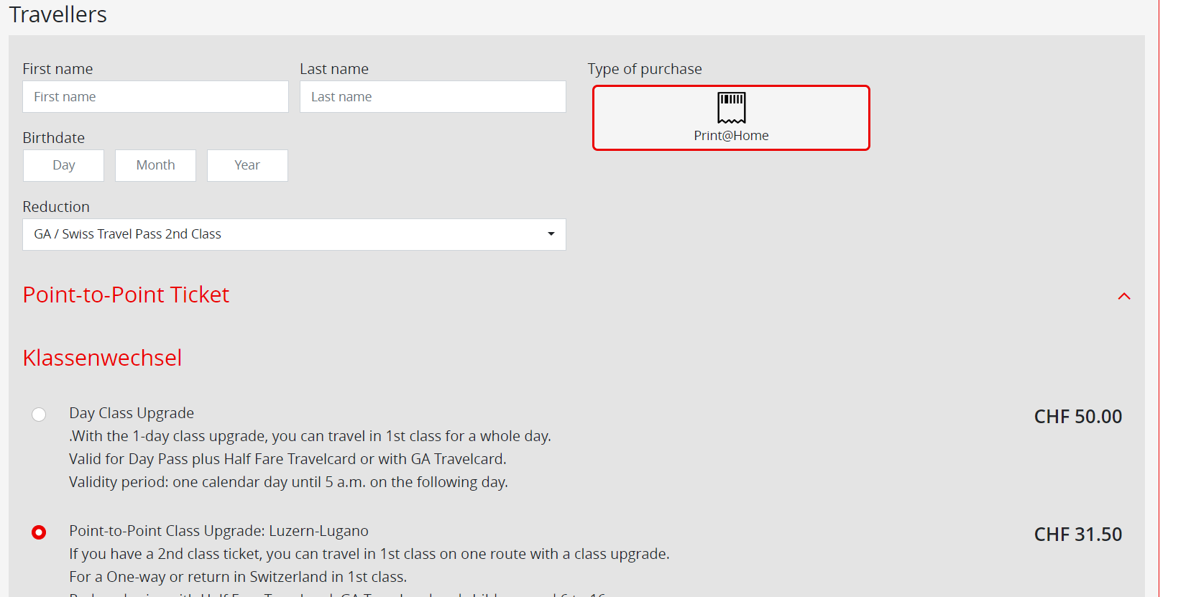Focus the Last name input field

pos(433,97)
